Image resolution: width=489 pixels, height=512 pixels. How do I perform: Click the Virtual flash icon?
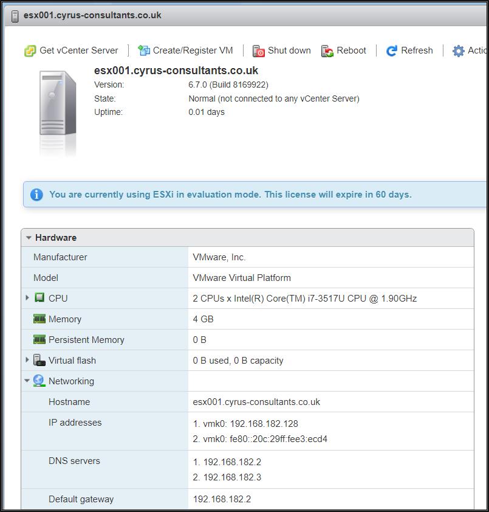coord(39,360)
